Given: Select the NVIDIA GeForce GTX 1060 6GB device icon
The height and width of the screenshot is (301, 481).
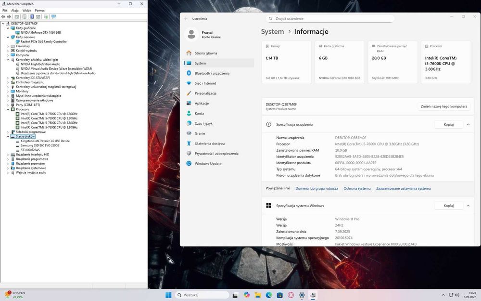Looking at the screenshot, I should pyautogui.click(x=17, y=33).
